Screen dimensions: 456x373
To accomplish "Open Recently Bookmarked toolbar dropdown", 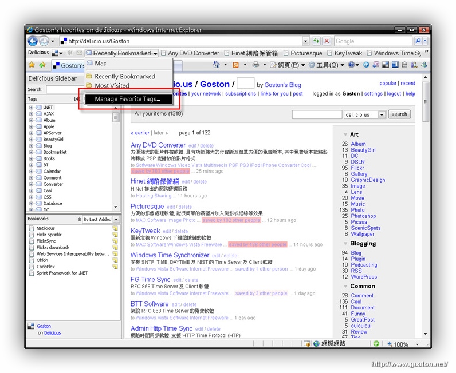I will [122, 53].
